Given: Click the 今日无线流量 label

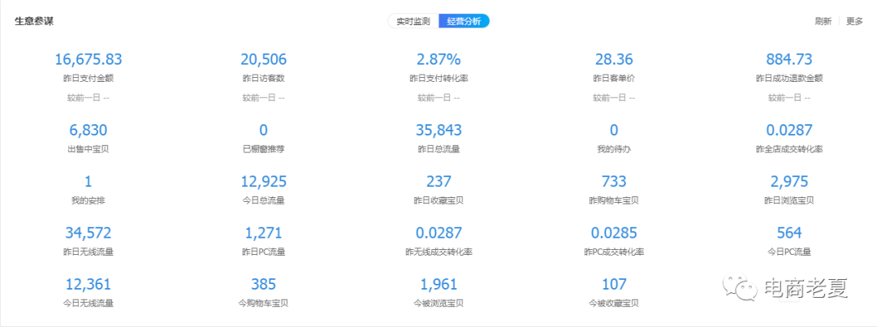Looking at the screenshot, I should 89,303.
